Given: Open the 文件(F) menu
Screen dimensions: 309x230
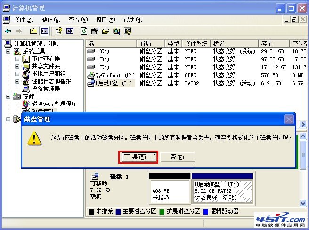Looking at the screenshot, I should tap(24, 20).
